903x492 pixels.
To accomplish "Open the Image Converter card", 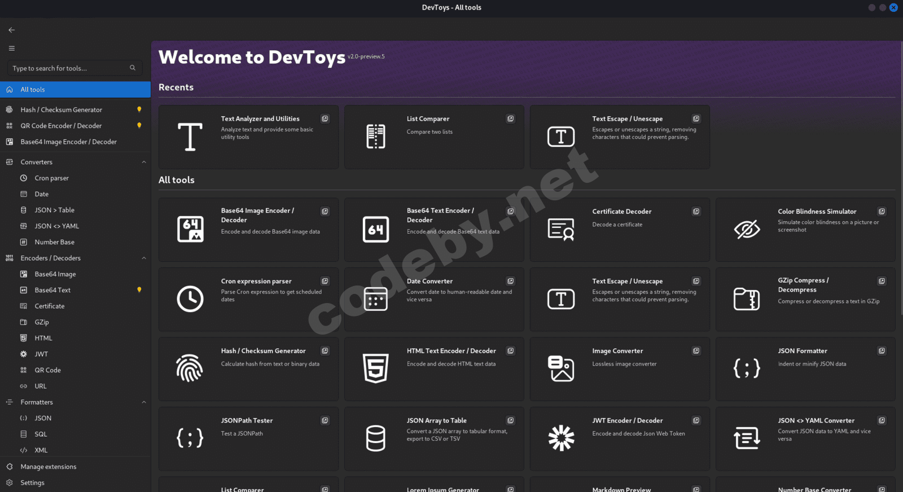I will point(620,369).
